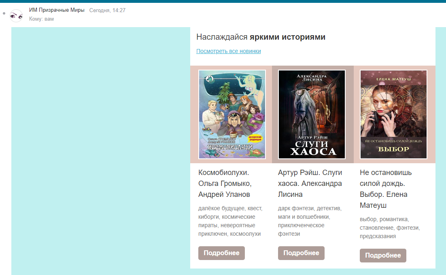Click the recipient line Кому: вам

coord(41,19)
